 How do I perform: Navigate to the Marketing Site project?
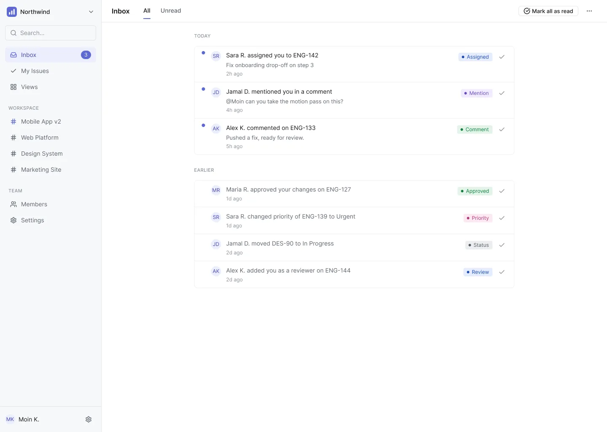51,170
